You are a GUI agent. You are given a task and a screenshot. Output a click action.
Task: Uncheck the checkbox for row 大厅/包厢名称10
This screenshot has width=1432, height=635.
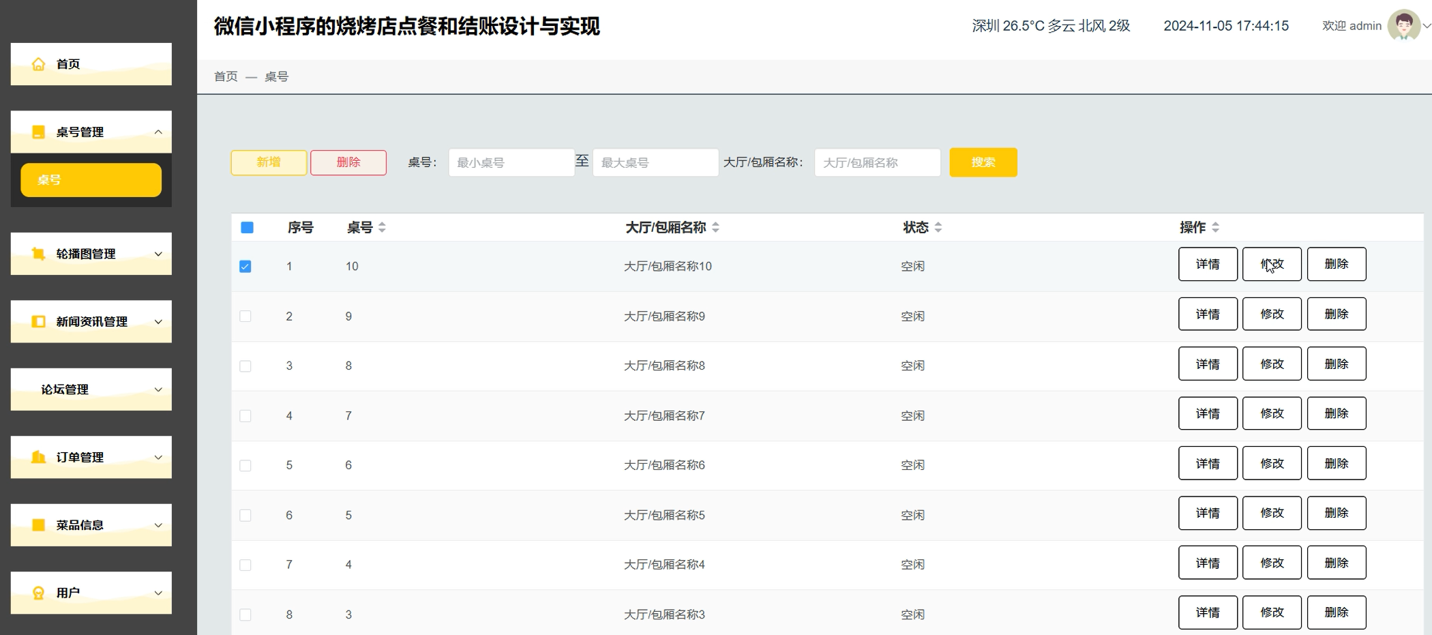tap(245, 266)
